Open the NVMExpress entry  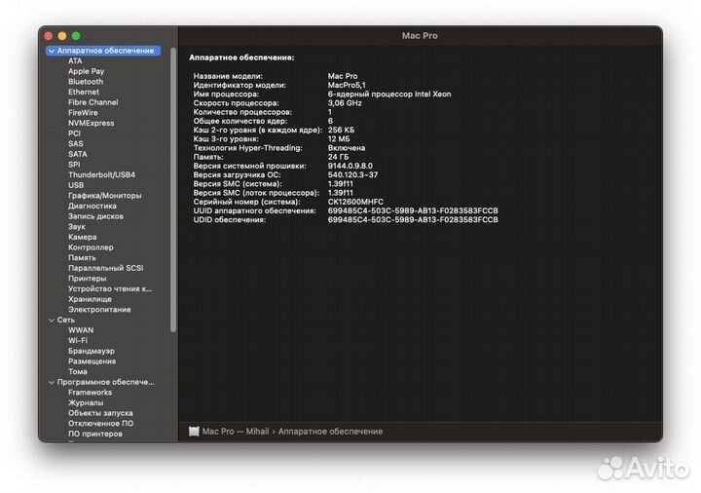pyautogui.click(x=91, y=123)
